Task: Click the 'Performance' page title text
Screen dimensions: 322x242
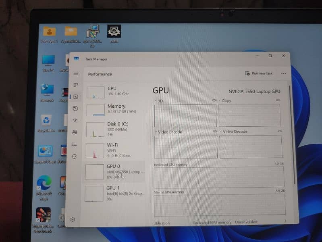Action: (100, 74)
